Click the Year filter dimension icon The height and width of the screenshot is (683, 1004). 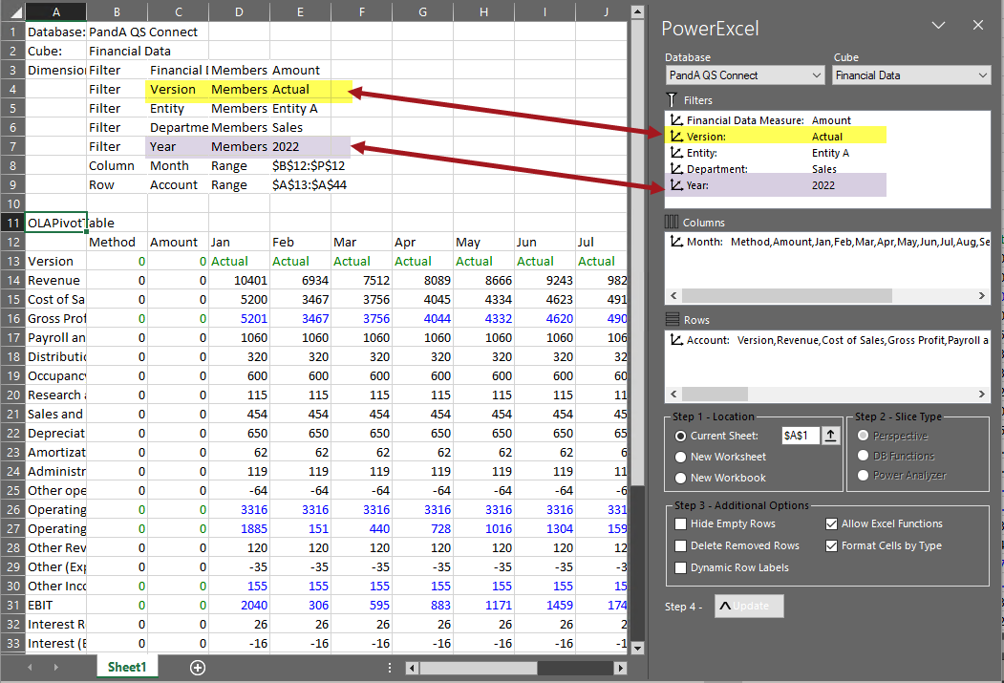(x=676, y=185)
